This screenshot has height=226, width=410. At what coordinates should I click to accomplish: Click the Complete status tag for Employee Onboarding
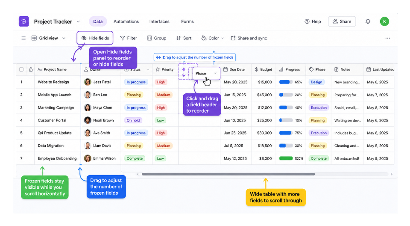(135, 158)
